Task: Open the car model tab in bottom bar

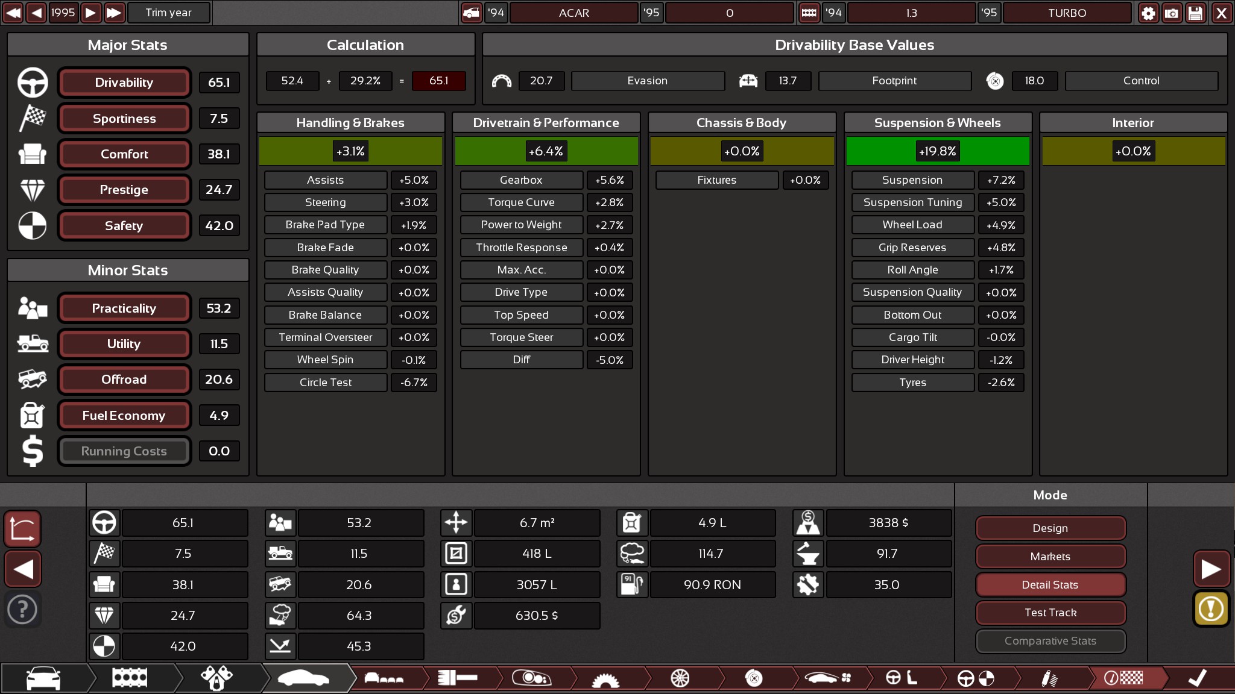Action: pyautogui.click(x=43, y=678)
